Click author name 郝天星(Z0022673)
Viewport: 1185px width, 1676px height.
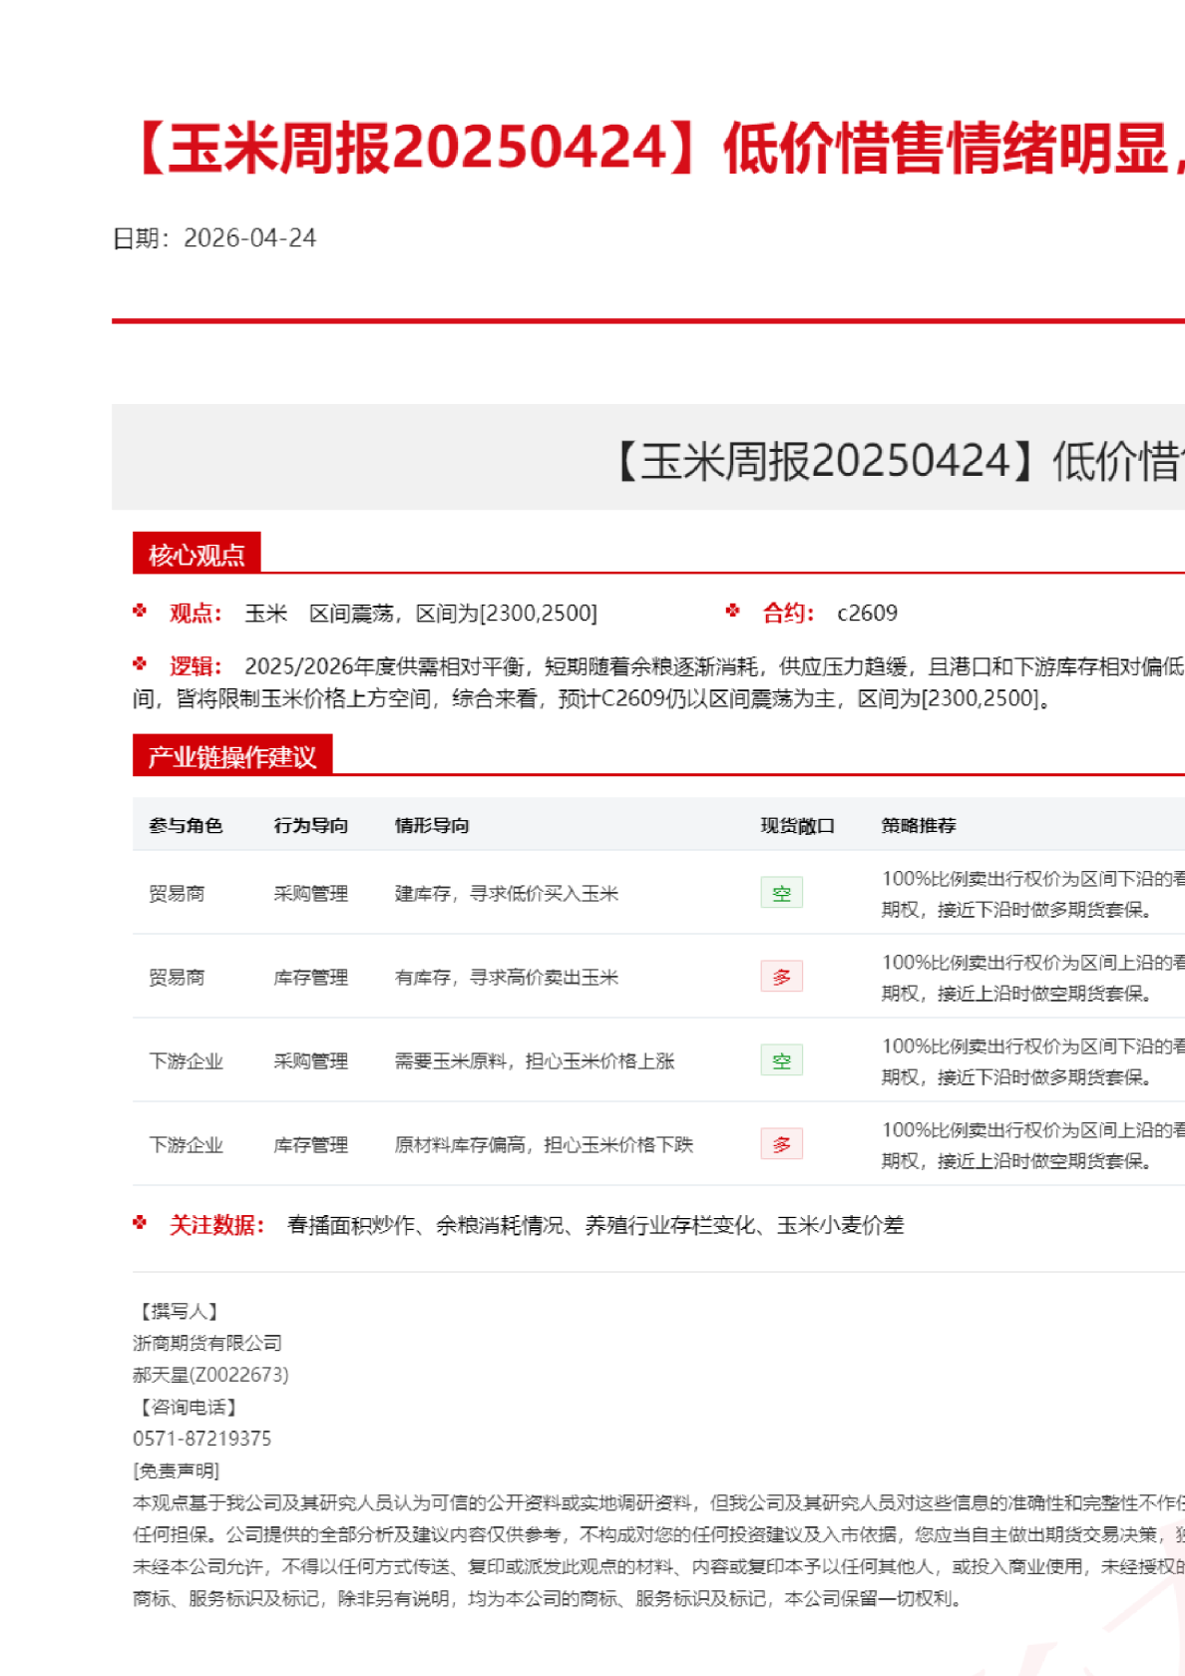(210, 1375)
